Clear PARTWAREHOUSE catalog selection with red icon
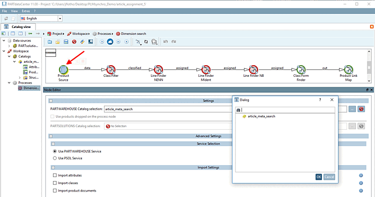 click(x=361, y=109)
